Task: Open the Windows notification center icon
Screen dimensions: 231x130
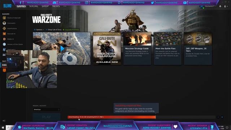Action: click(227, 127)
